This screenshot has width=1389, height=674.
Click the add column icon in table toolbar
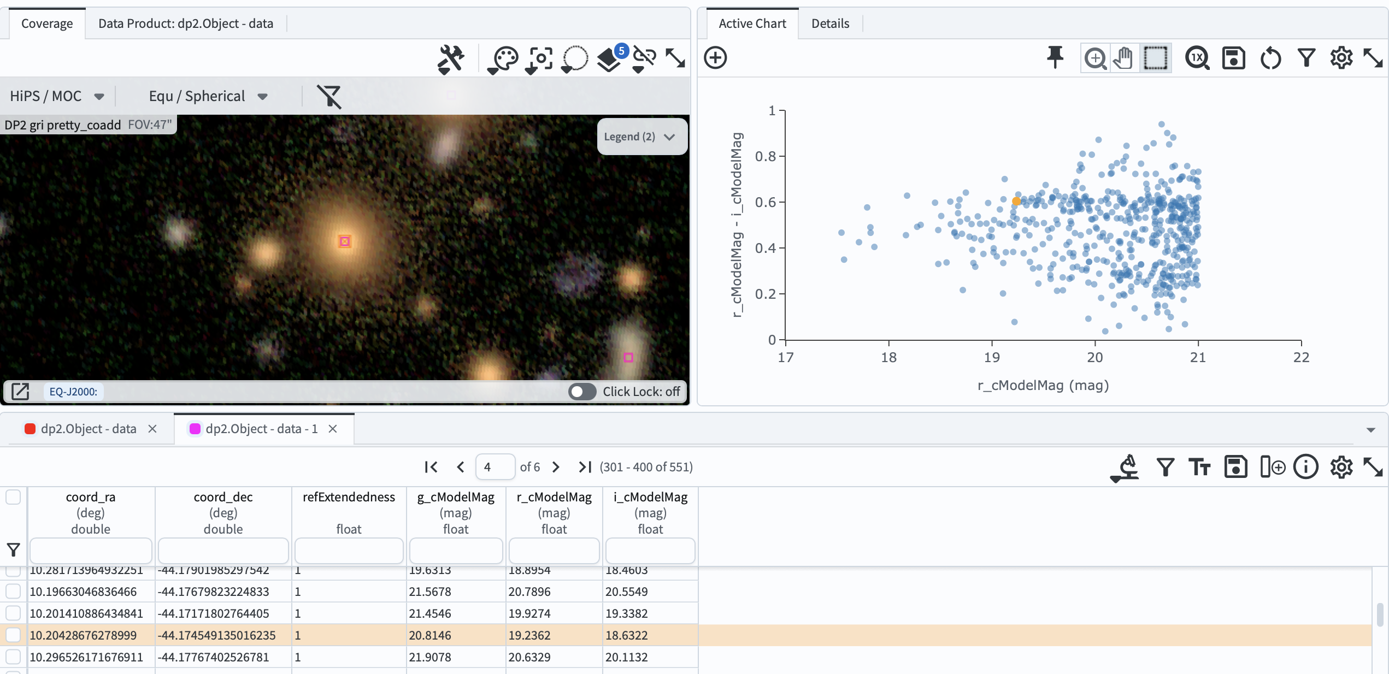1273,468
